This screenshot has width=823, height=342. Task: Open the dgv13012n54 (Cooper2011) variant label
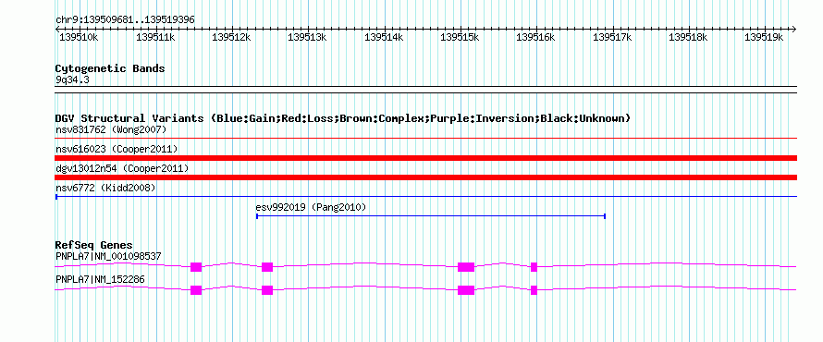(122, 168)
